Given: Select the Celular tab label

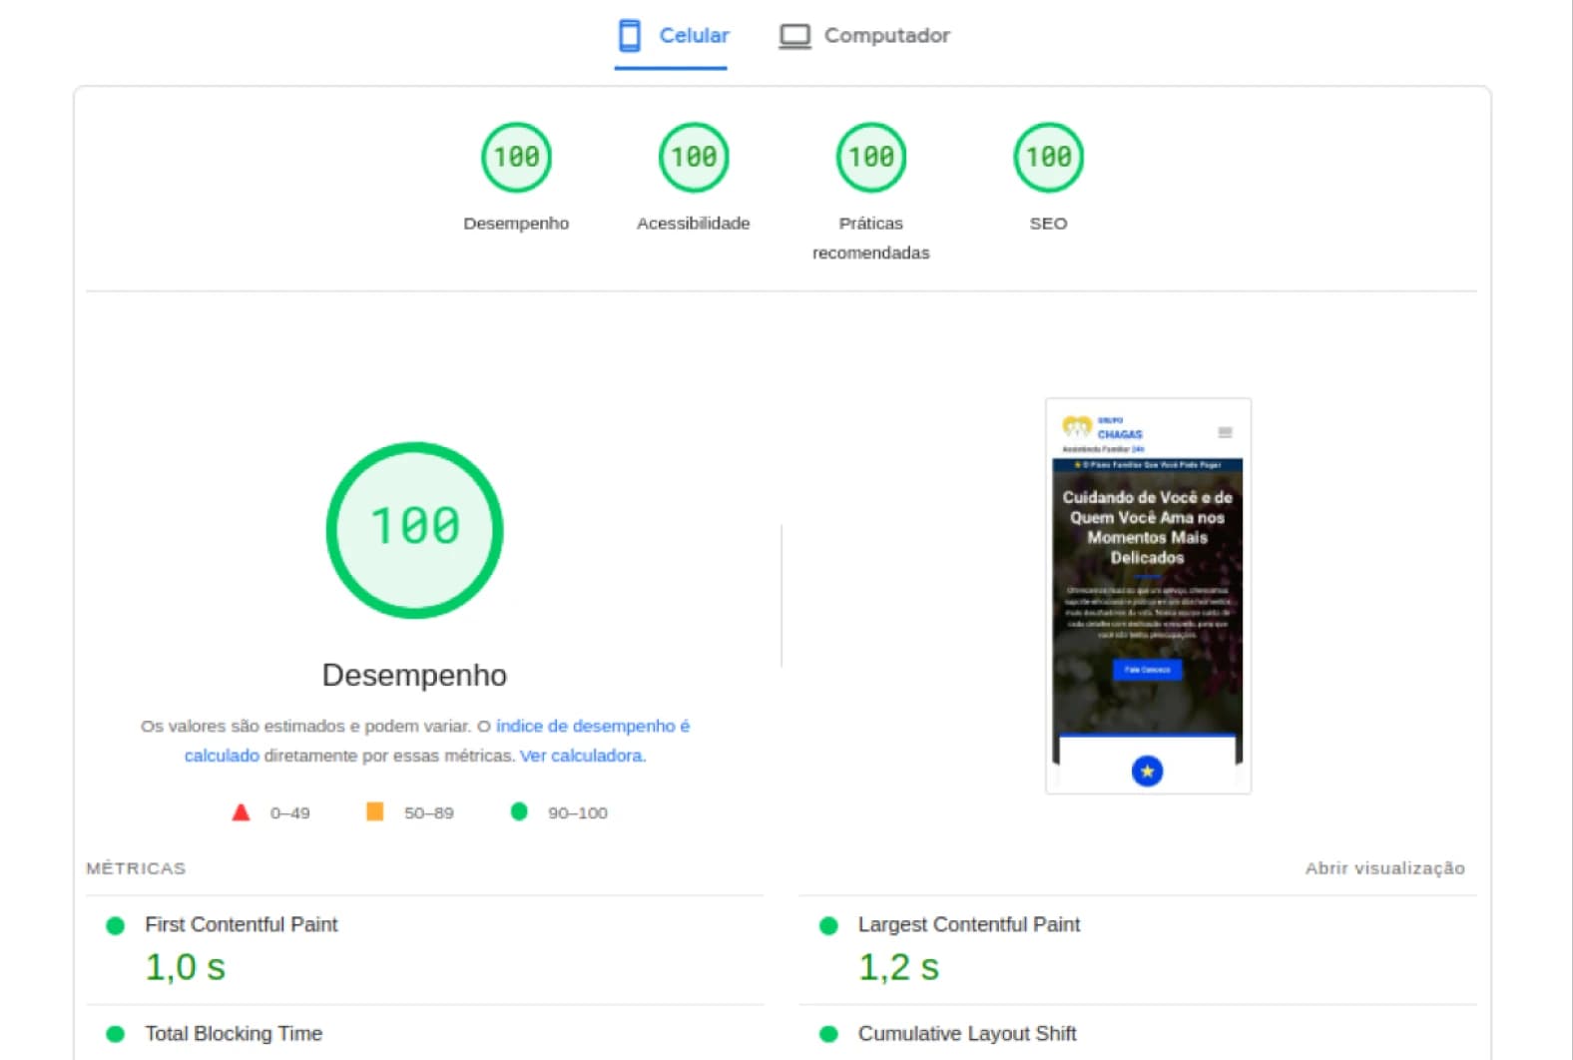Looking at the screenshot, I should click(x=694, y=36).
